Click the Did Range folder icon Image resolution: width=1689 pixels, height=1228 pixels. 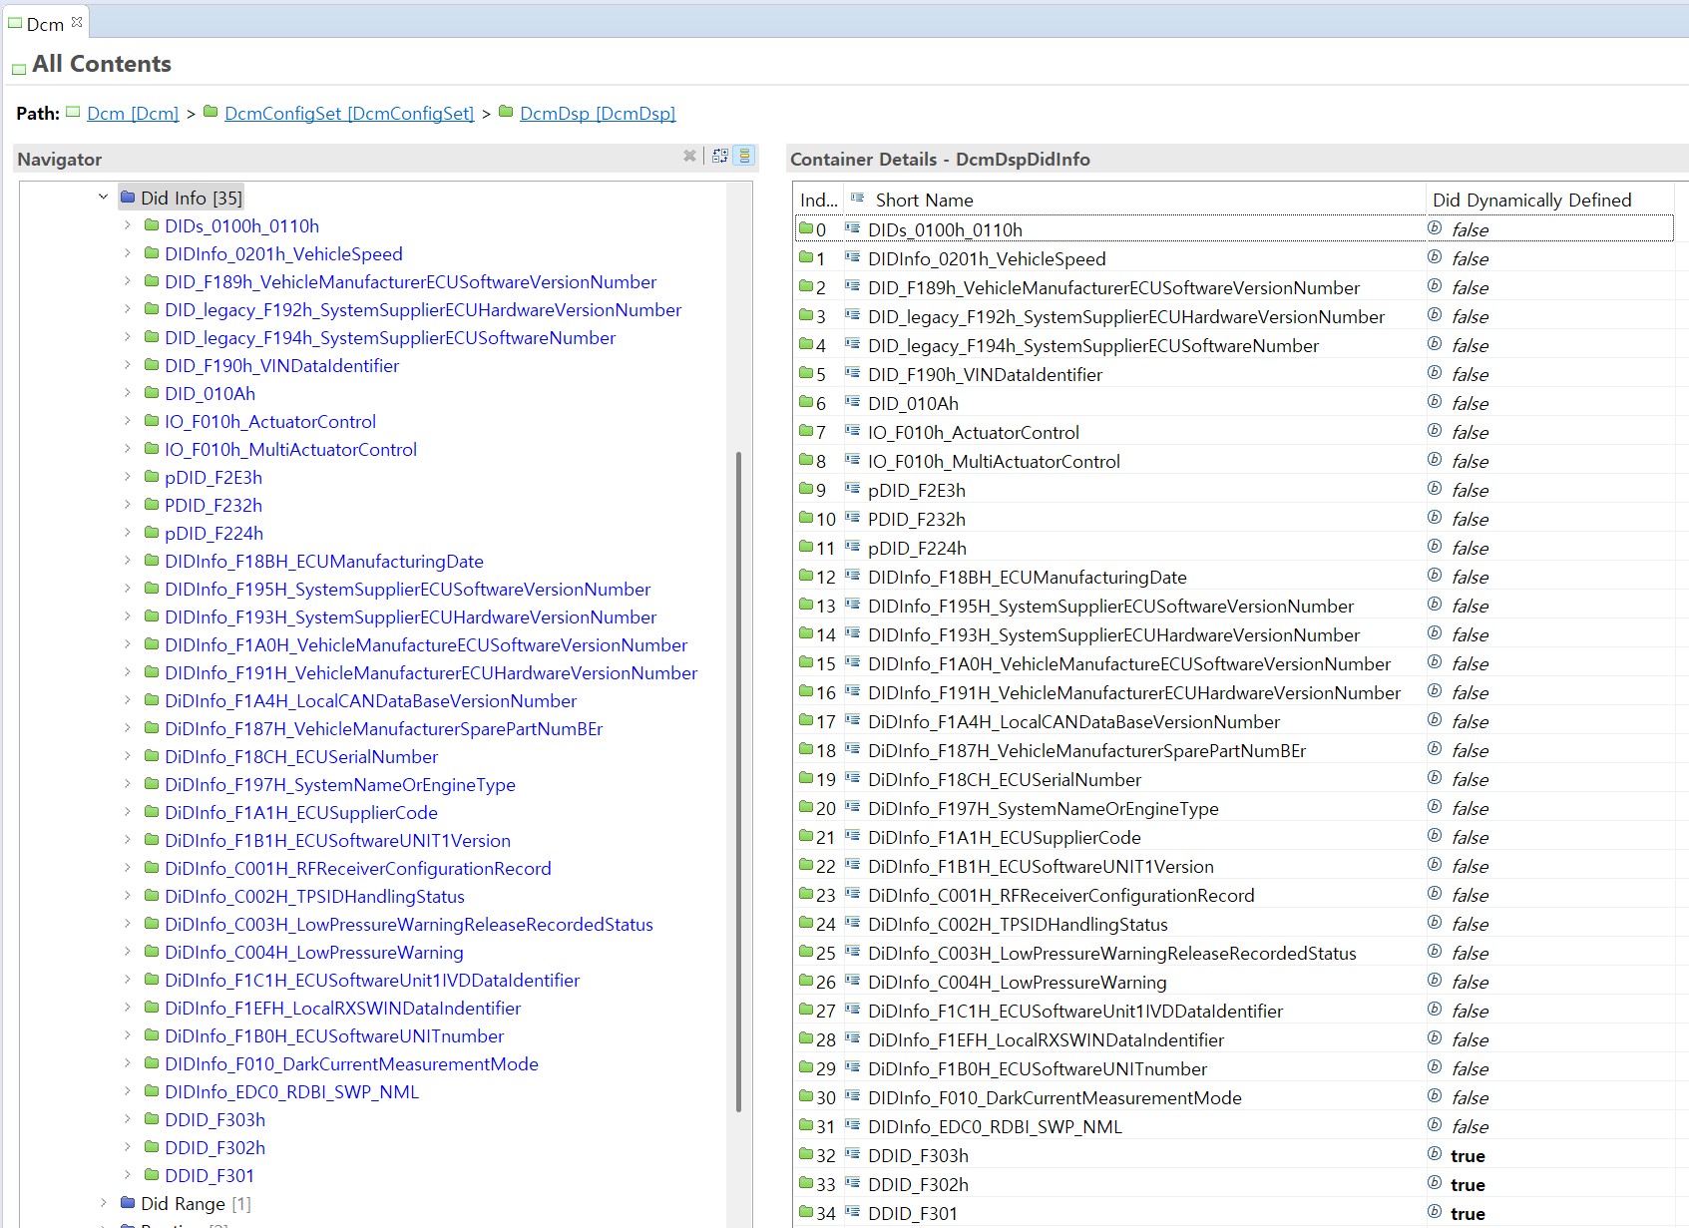pyautogui.click(x=128, y=1203)
